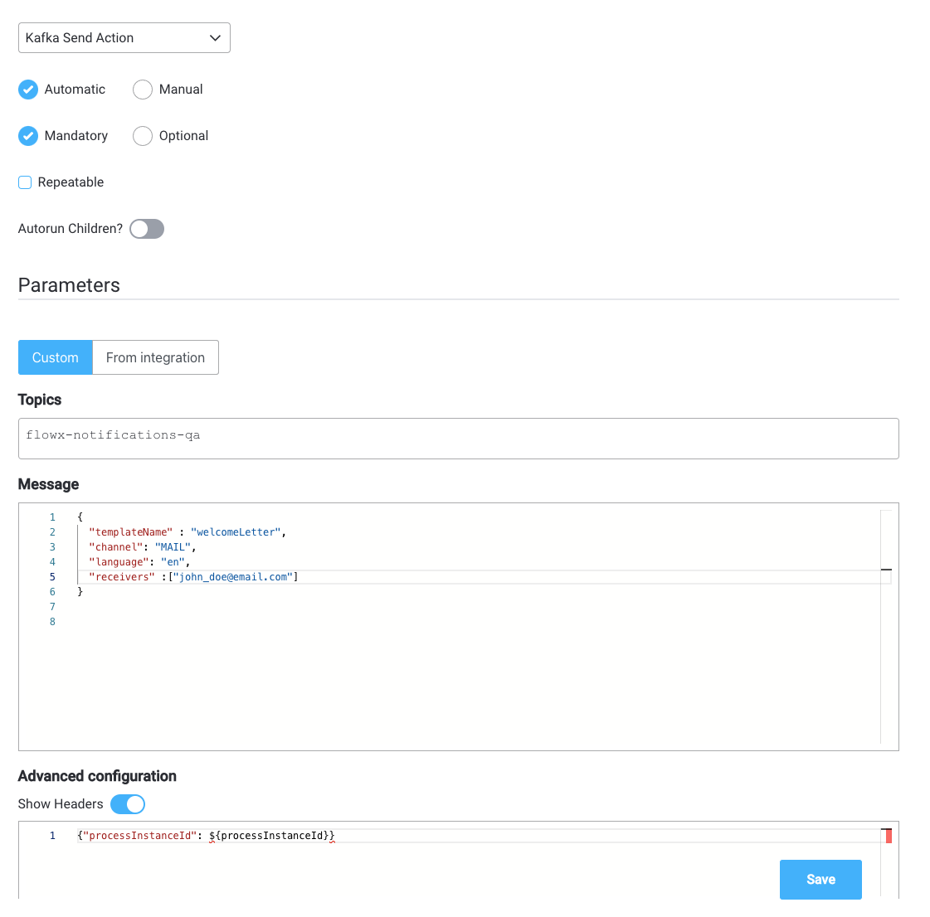Click the headers processInstanceId editor line
The height and width of the screenshot is (917, 930).
[x=478, y=836]
